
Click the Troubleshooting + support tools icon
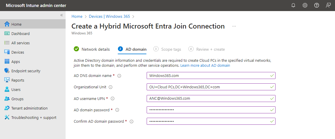7,117
